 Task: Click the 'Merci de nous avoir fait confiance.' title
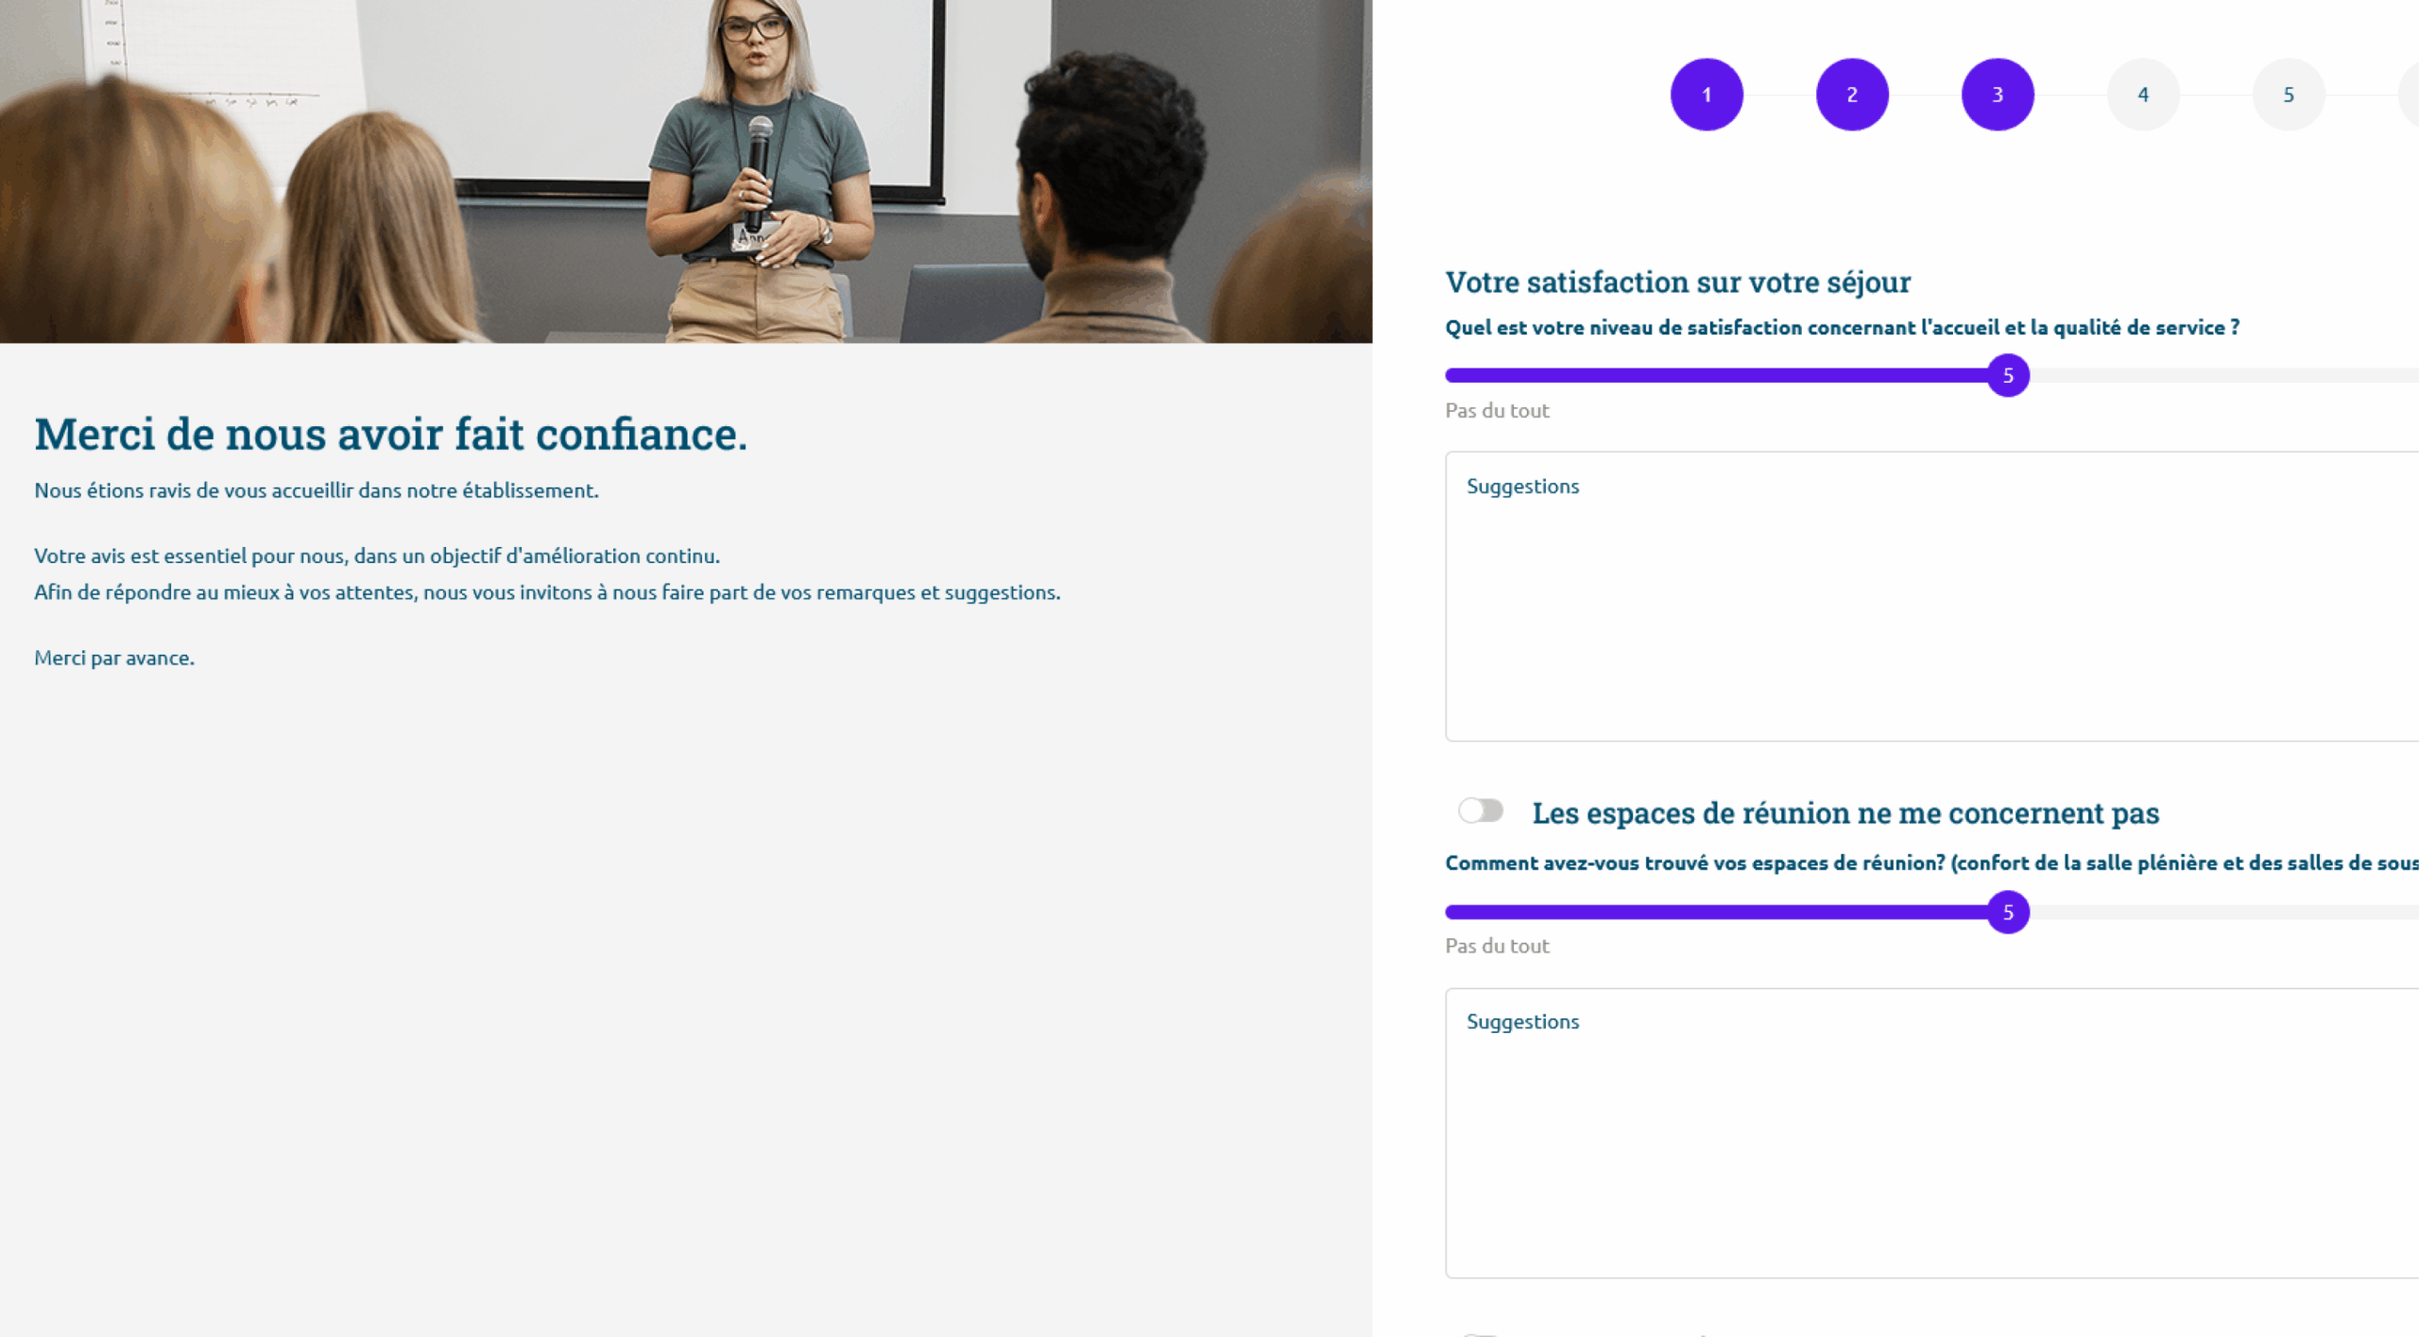click(x=390, y=435)
